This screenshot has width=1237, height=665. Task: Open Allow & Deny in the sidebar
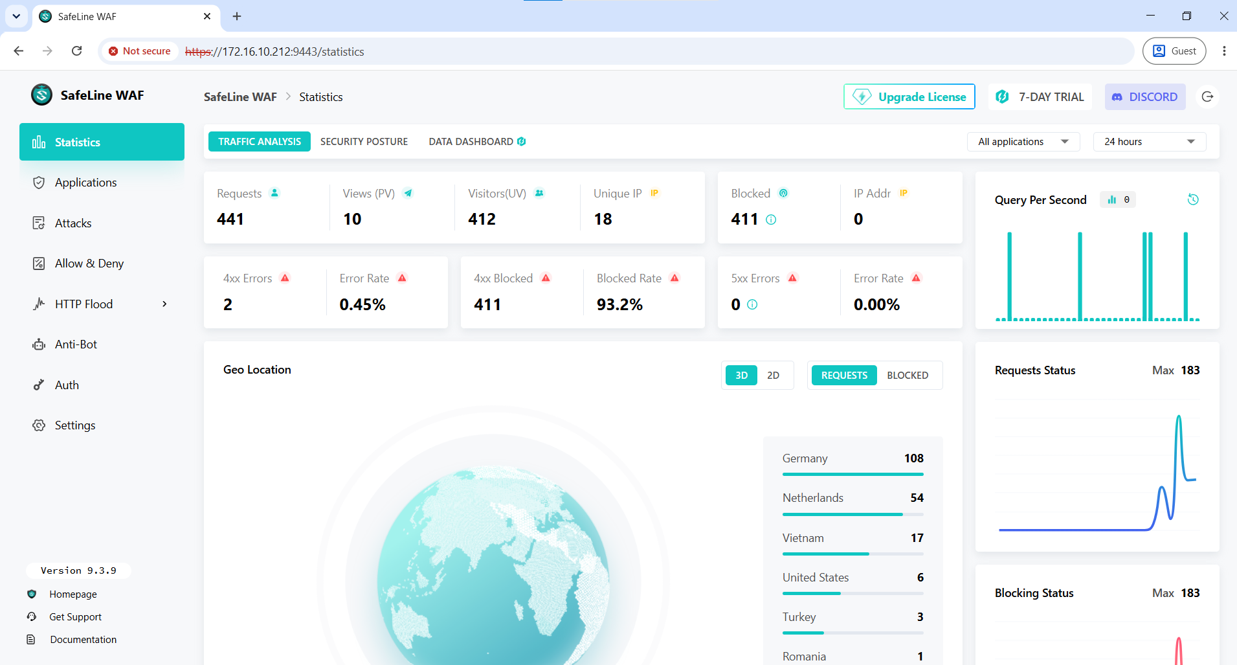[x=102, y=264]
